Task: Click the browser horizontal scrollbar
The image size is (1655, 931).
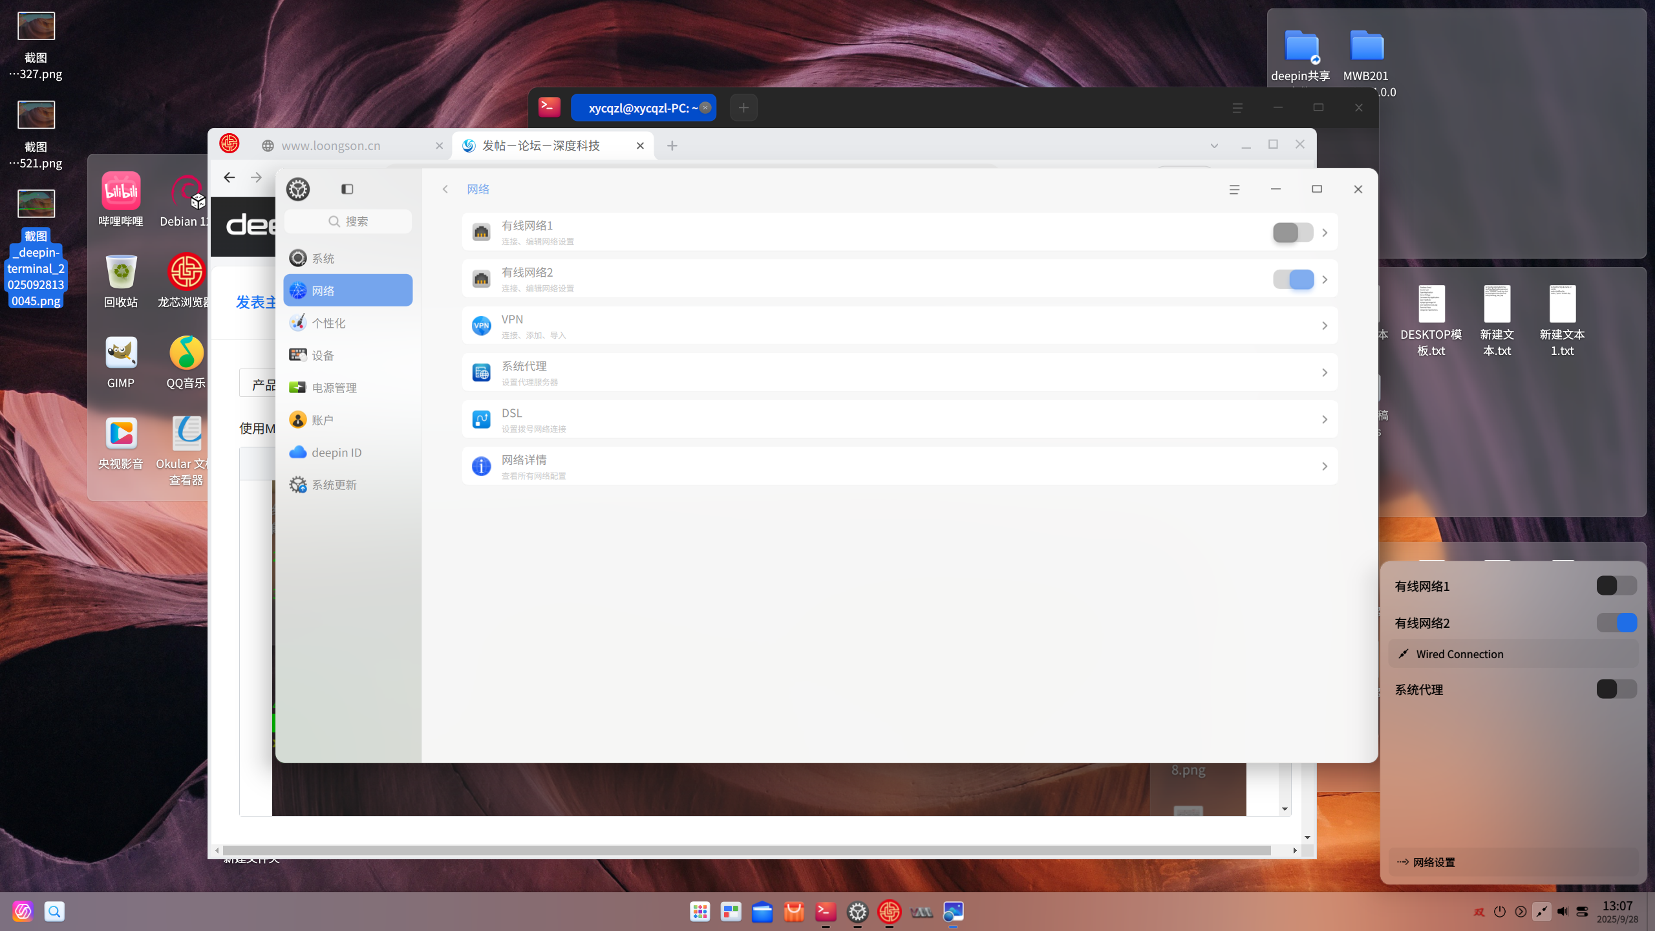Action: tap(747, 850)
